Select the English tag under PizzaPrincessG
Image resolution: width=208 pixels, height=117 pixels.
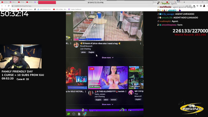(91, 52)
